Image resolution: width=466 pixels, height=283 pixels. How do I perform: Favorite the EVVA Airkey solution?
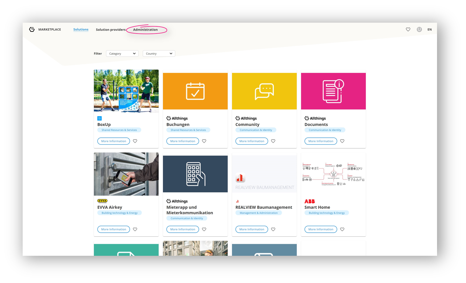(x=135, y=229)
